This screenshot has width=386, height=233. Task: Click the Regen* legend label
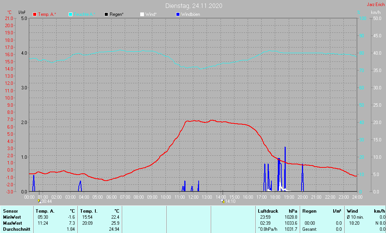tap(117, 14)
